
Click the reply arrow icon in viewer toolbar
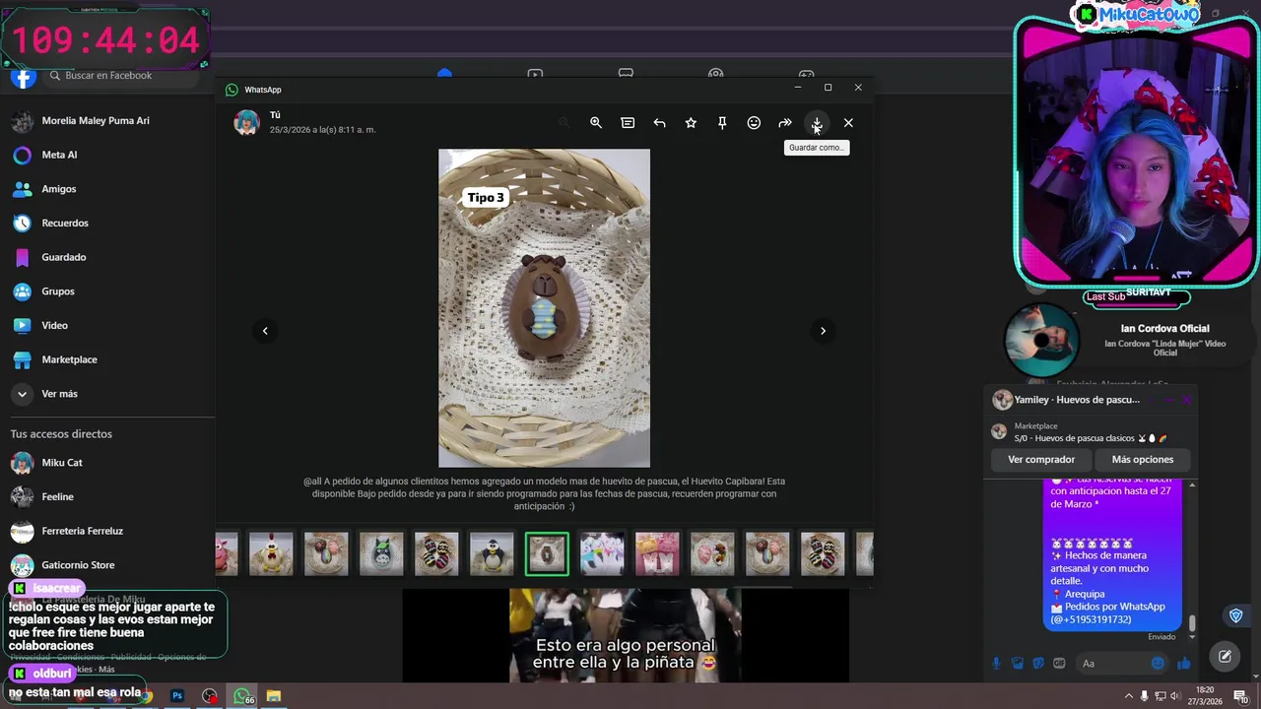click(x=659, y=123)
